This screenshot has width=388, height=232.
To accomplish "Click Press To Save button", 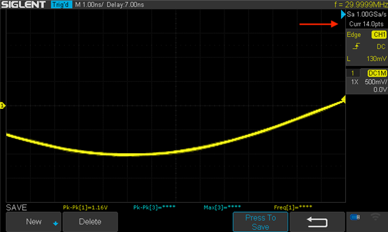I will click(x=260, y=222).
